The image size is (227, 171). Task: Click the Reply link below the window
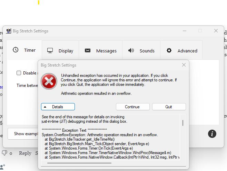25,153
